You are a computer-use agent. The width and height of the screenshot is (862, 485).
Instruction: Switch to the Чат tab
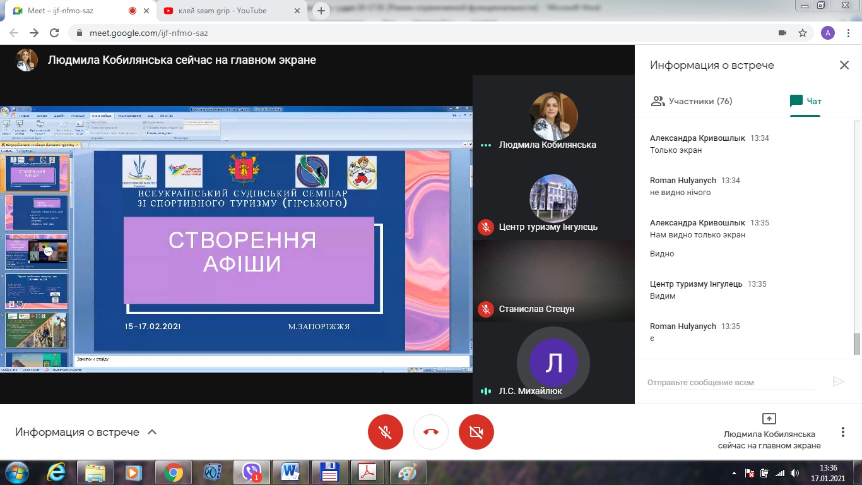(x=806, y=101)
